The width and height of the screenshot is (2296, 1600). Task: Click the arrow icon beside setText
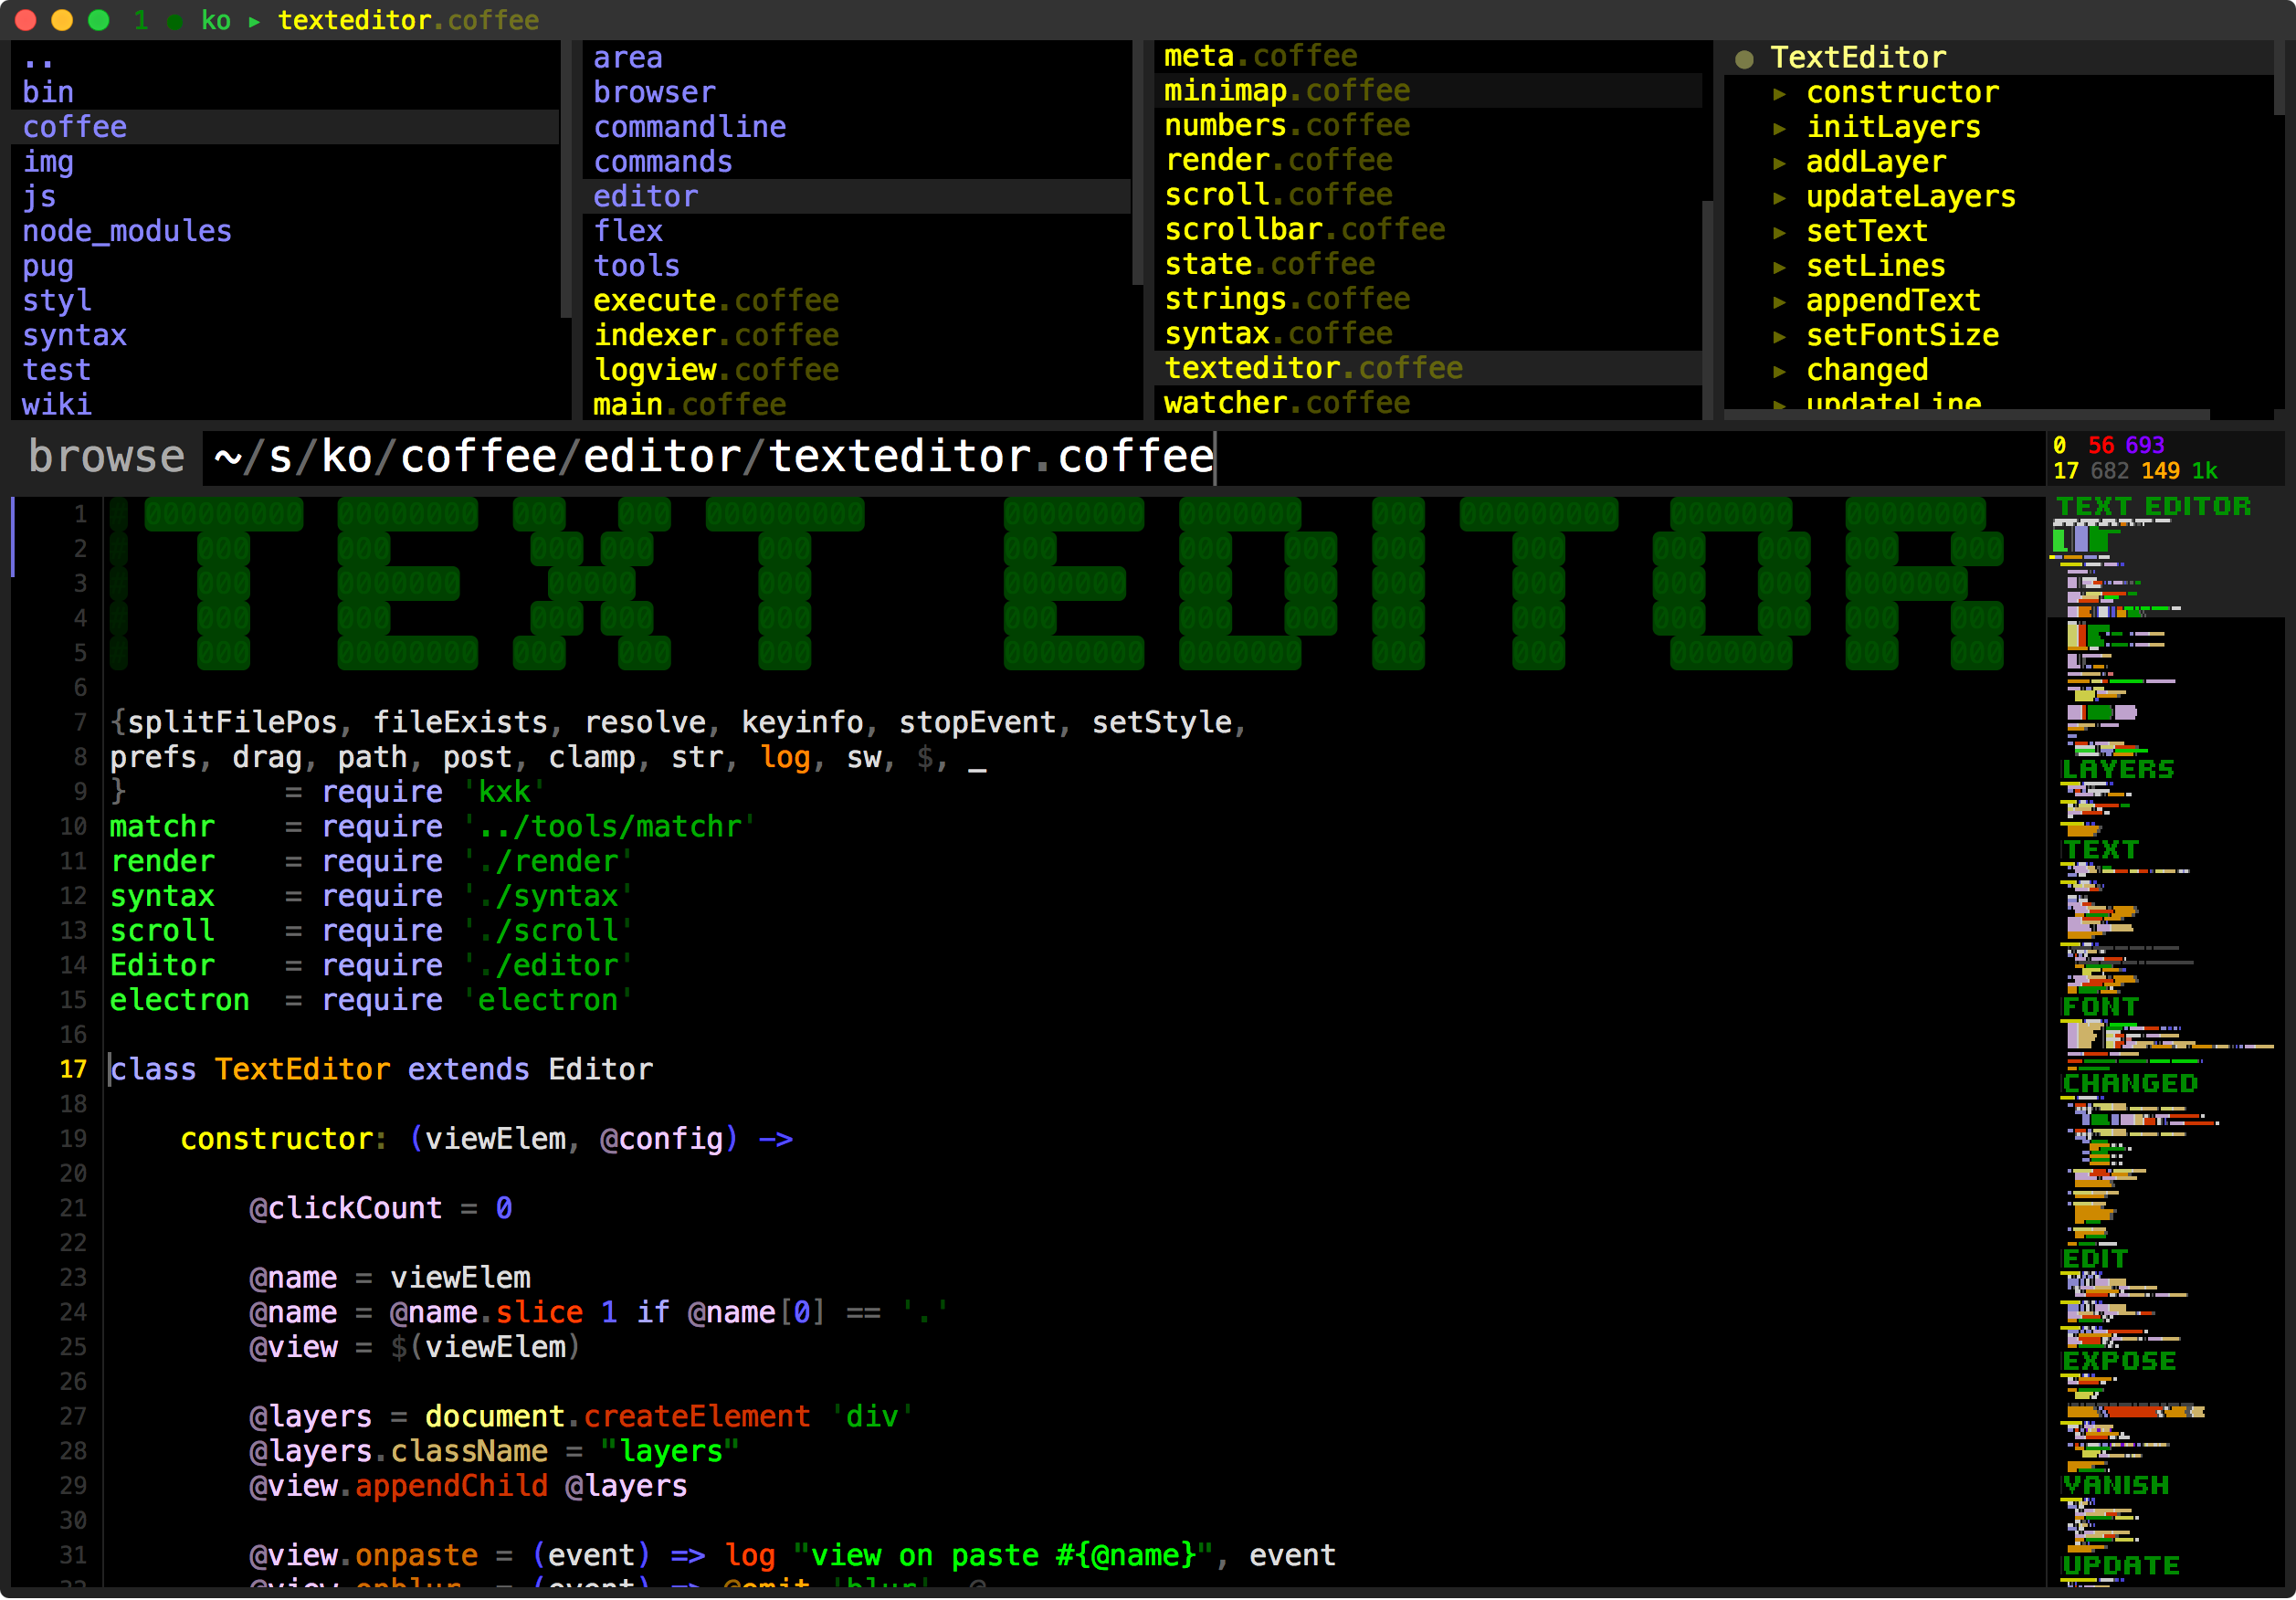click(1779, 233)
